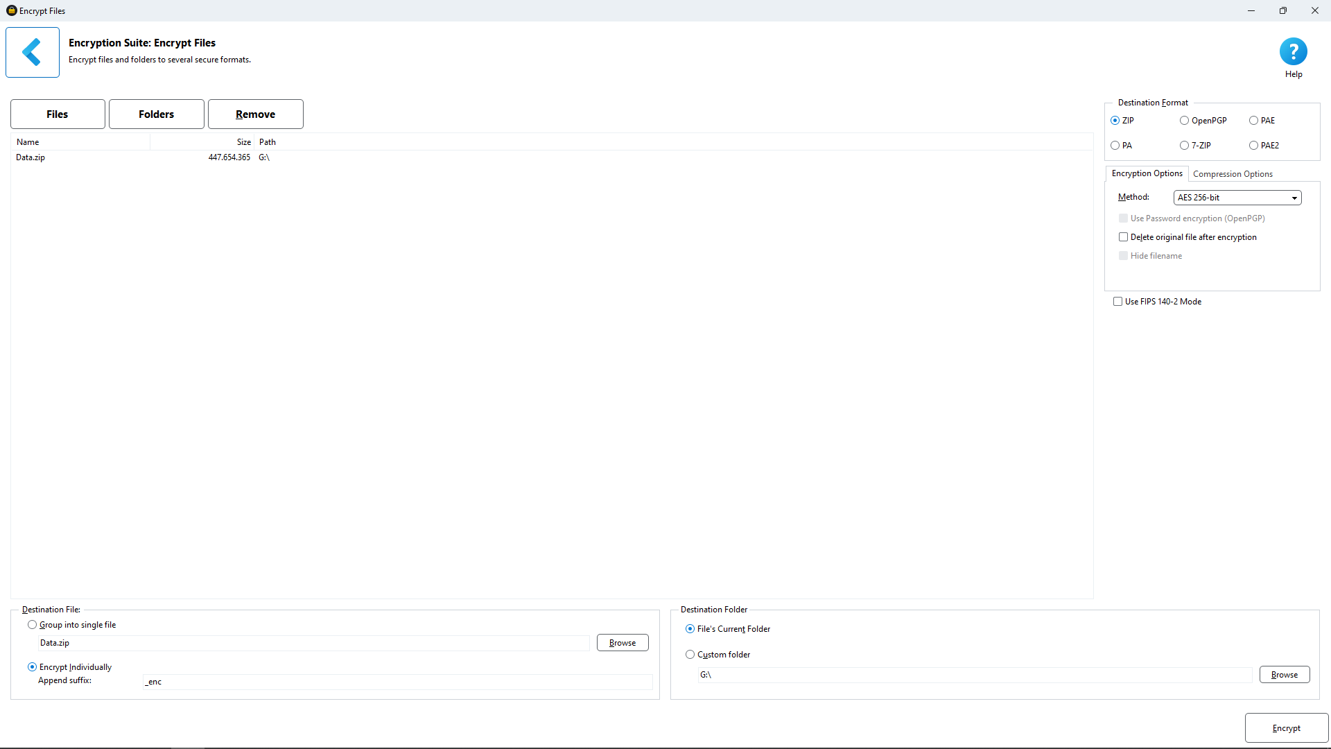
Task: Click the Folders button
Action: tap(156, 114)
